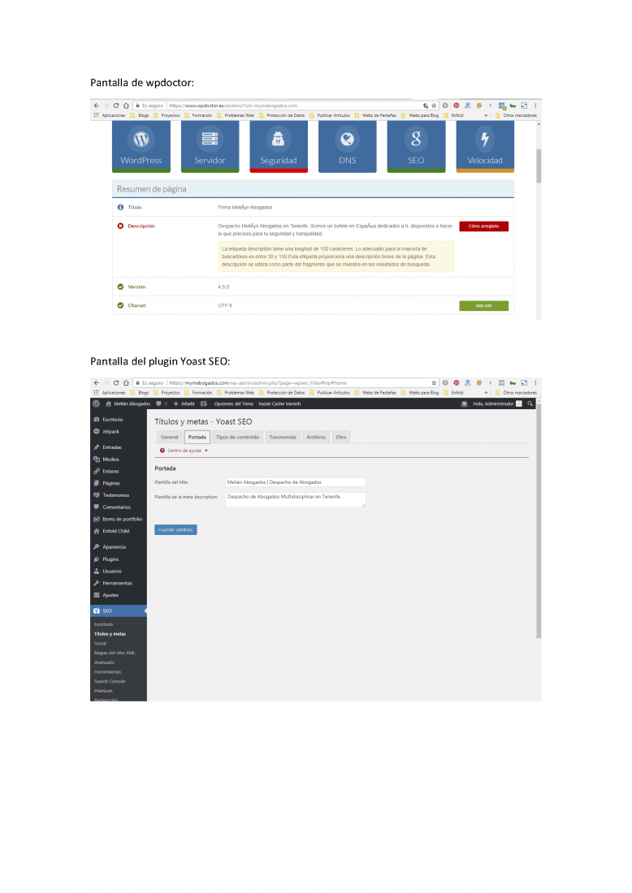This screenshot has width=632, height=893.
Task: Click the Plantilla del title input field
Action: click(x=295, y=482)
